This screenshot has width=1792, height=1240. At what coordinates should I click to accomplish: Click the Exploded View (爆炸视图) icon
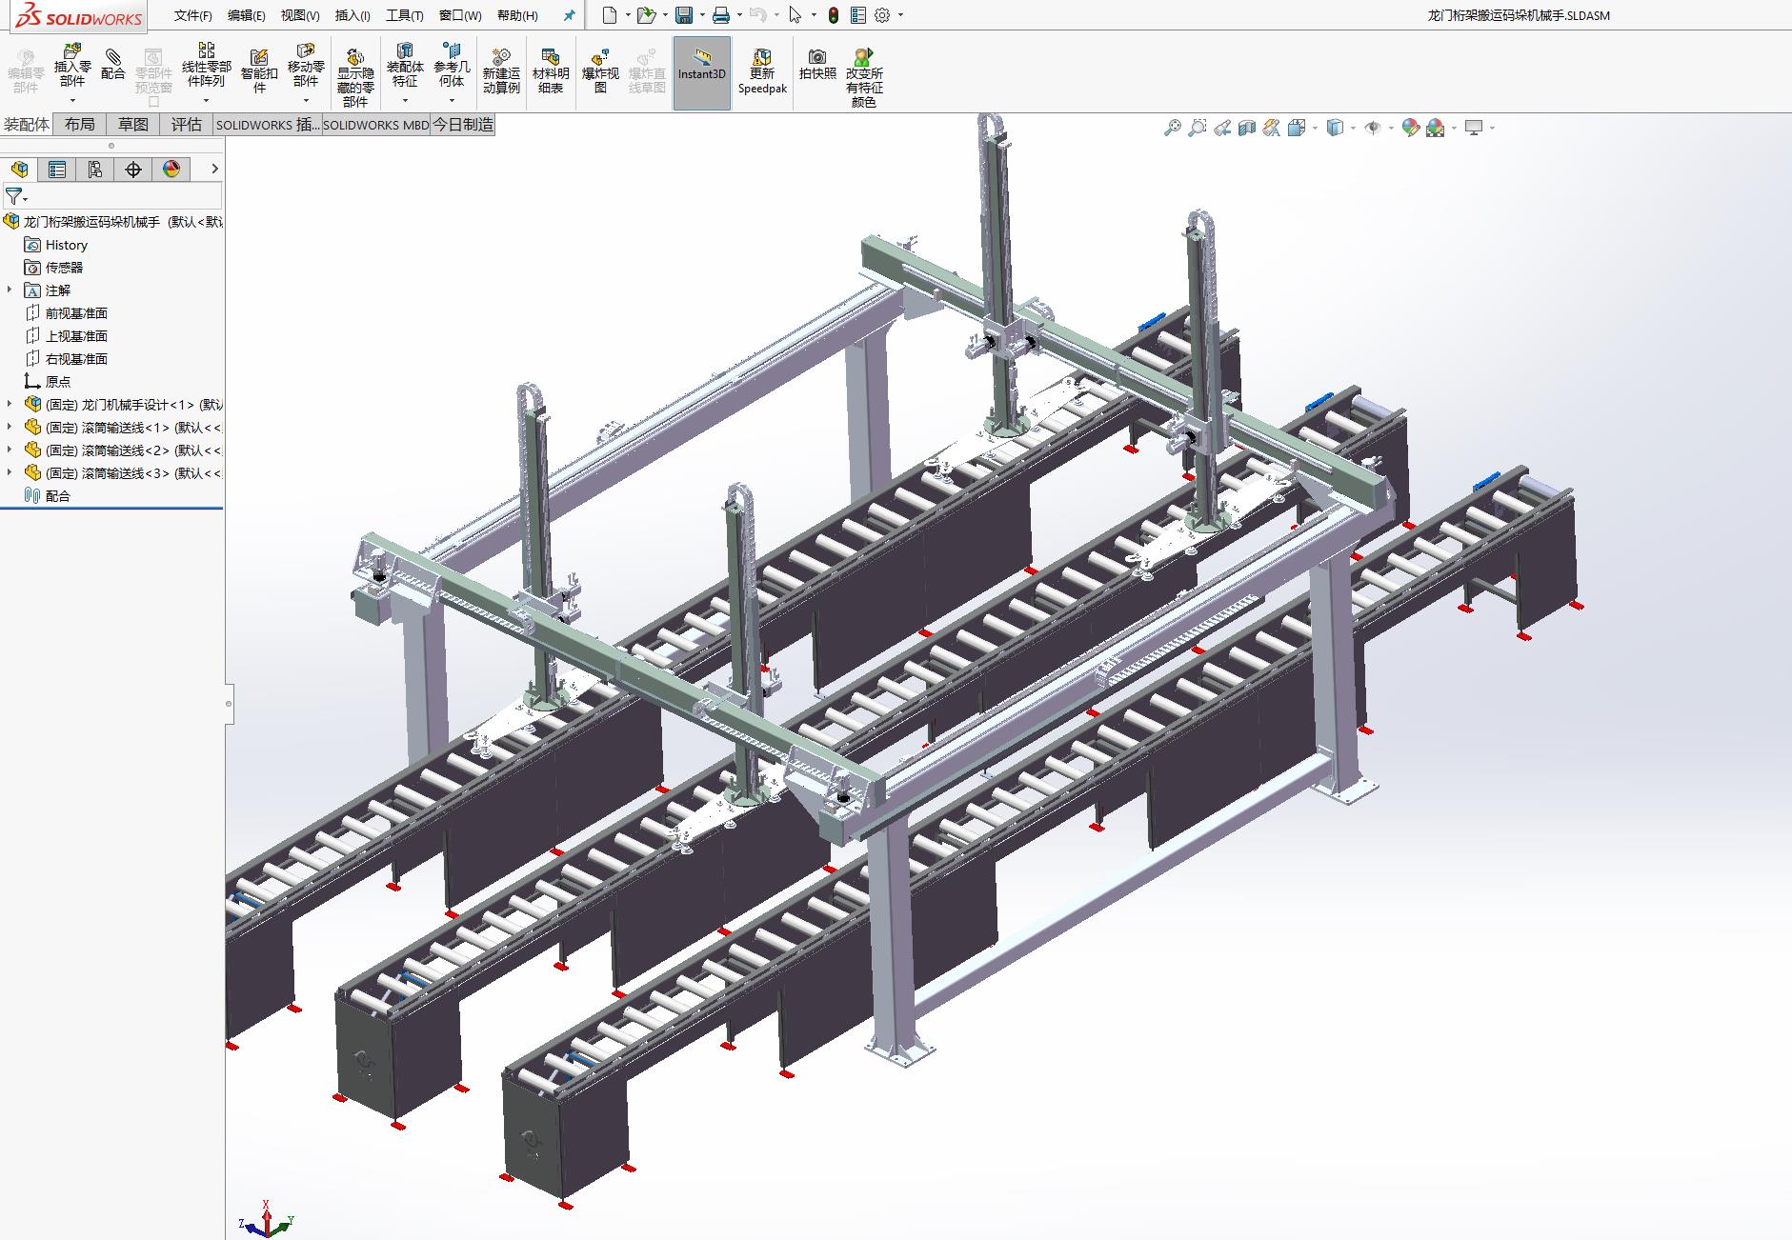600,70
